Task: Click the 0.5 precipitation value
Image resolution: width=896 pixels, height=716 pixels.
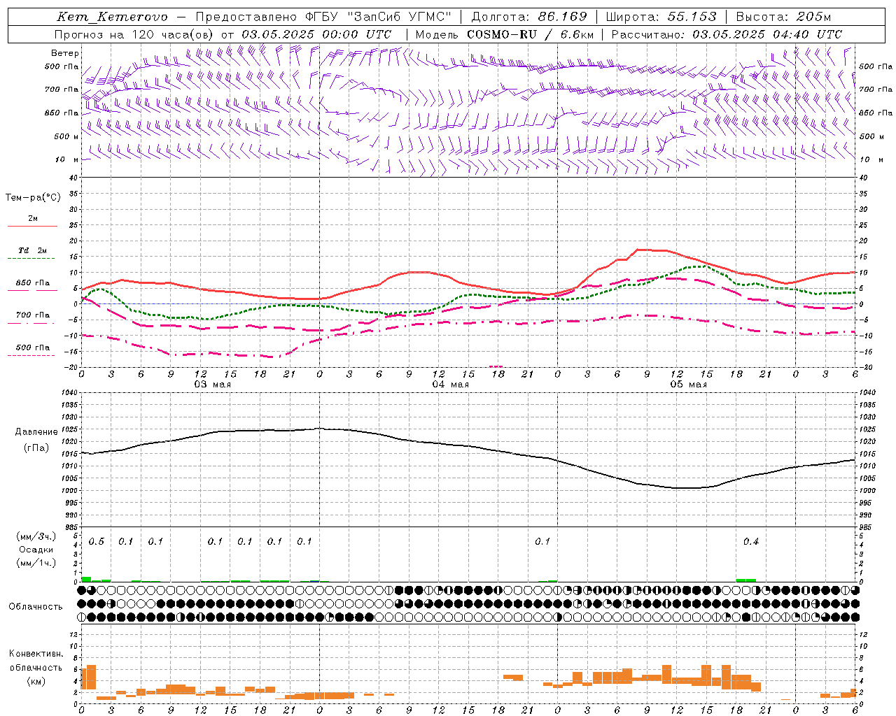Action: pyautogui.click(x=97, y=542)
